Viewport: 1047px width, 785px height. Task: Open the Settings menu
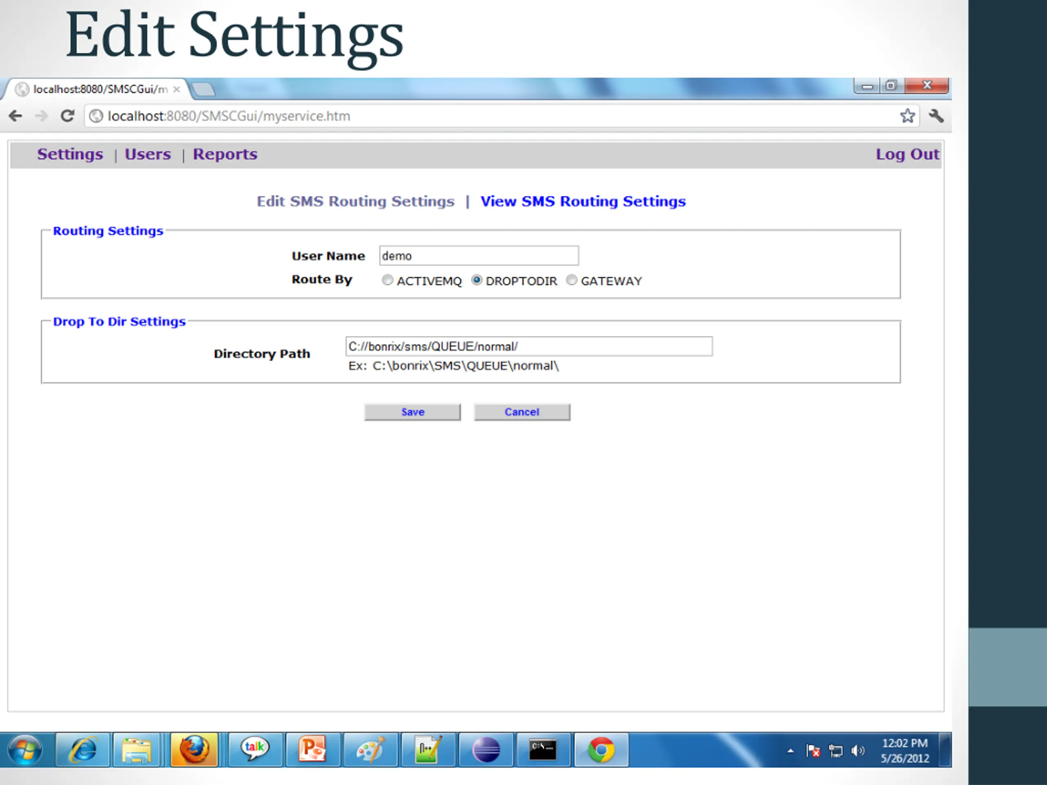click(70, 154)
